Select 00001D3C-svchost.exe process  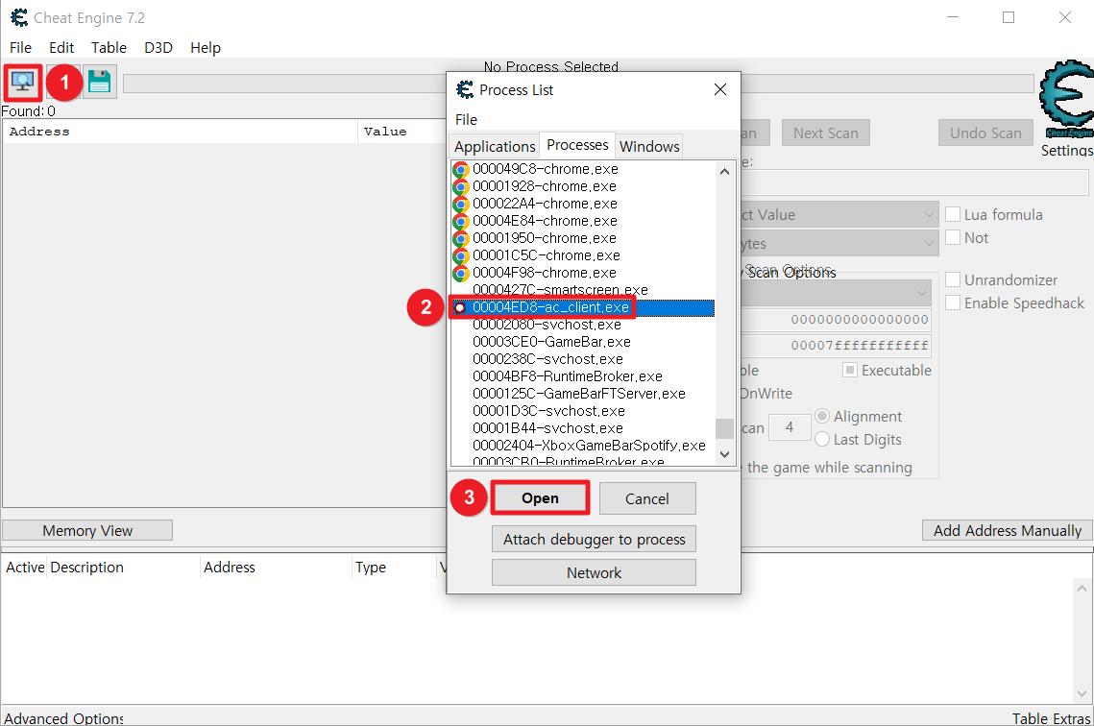[x=583, y=411]
